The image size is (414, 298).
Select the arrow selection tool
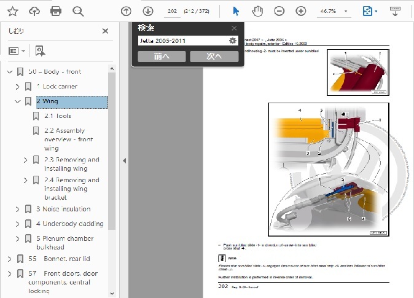point(236,11)
